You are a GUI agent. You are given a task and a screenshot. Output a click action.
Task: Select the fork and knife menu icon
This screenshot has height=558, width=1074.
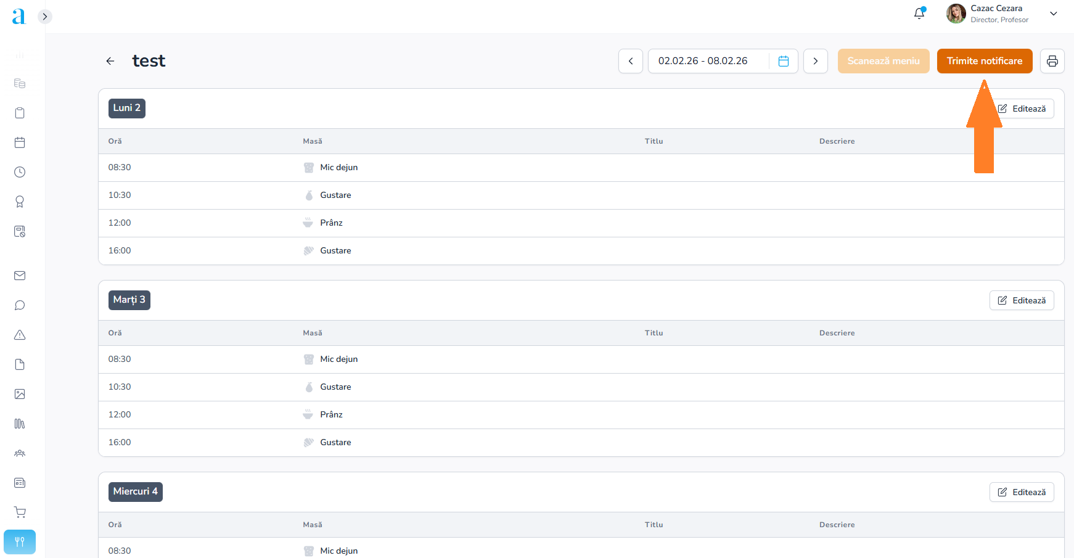click(x=20, y=542)
